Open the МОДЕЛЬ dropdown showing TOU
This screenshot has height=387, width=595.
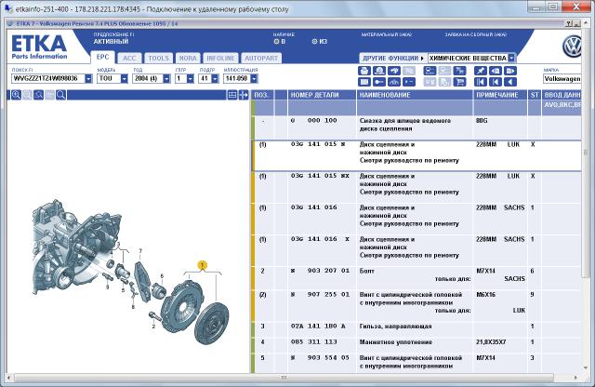tap(124, 79)
